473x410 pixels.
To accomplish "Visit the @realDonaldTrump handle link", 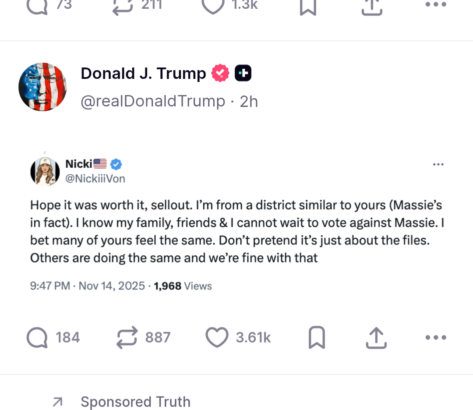I will point(153,101).
